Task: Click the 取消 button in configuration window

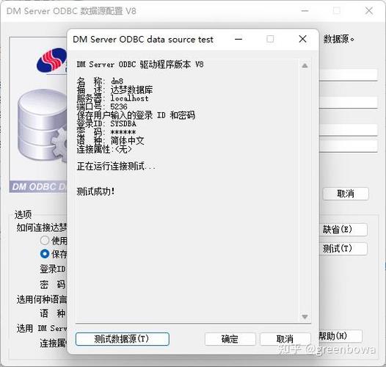Action: (x=346, y=194)
